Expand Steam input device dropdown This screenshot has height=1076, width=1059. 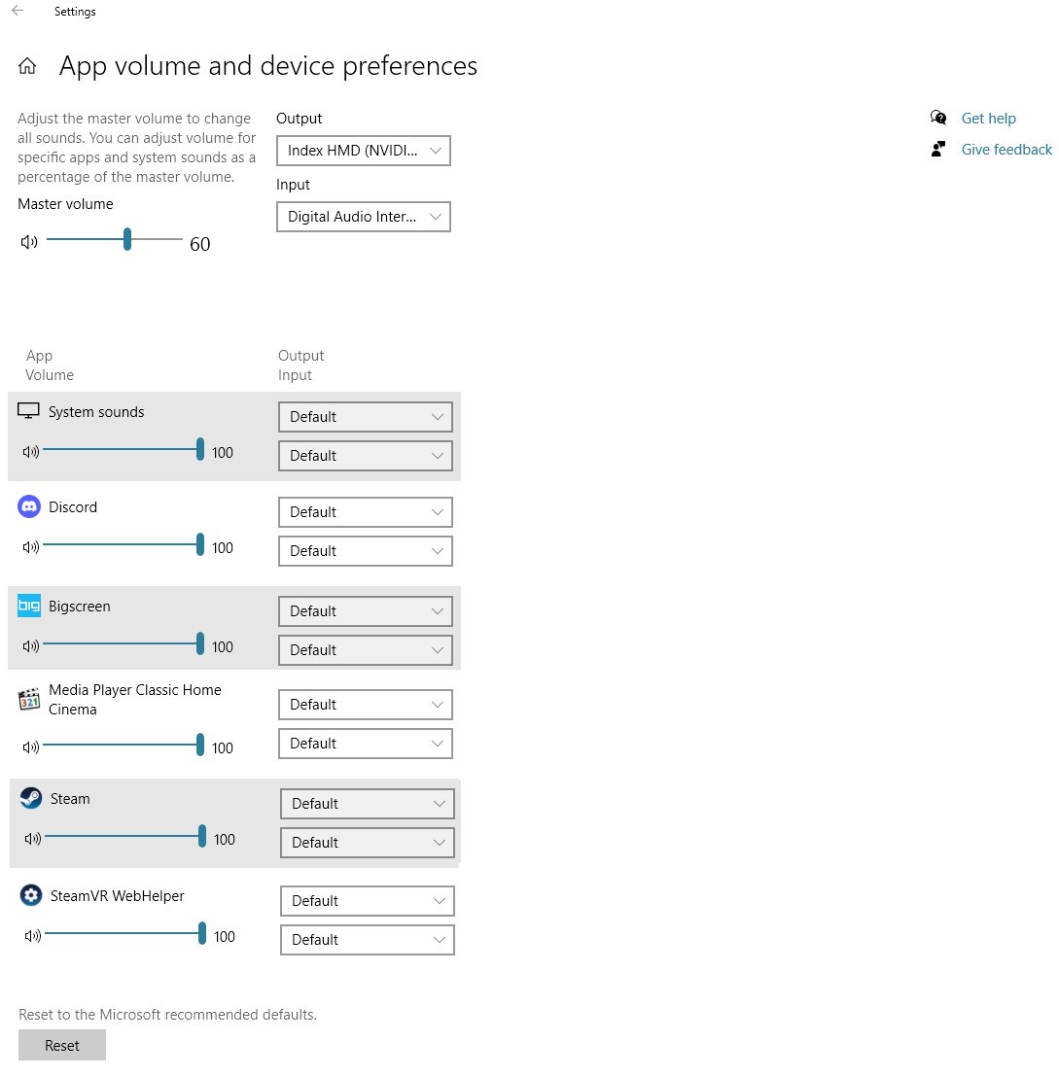(x=367, y=842)
